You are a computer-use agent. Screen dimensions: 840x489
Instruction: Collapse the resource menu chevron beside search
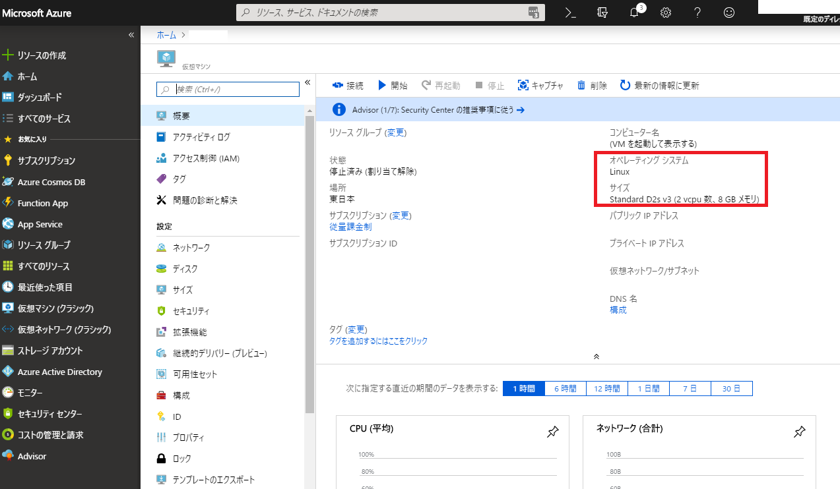click(307, 82)
